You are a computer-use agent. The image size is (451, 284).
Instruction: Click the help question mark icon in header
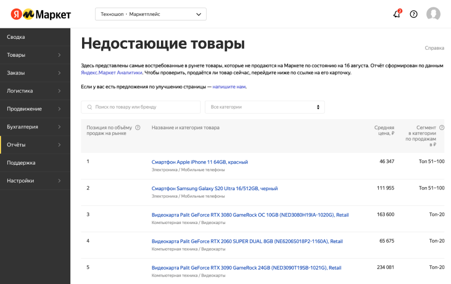pos(414,14)
